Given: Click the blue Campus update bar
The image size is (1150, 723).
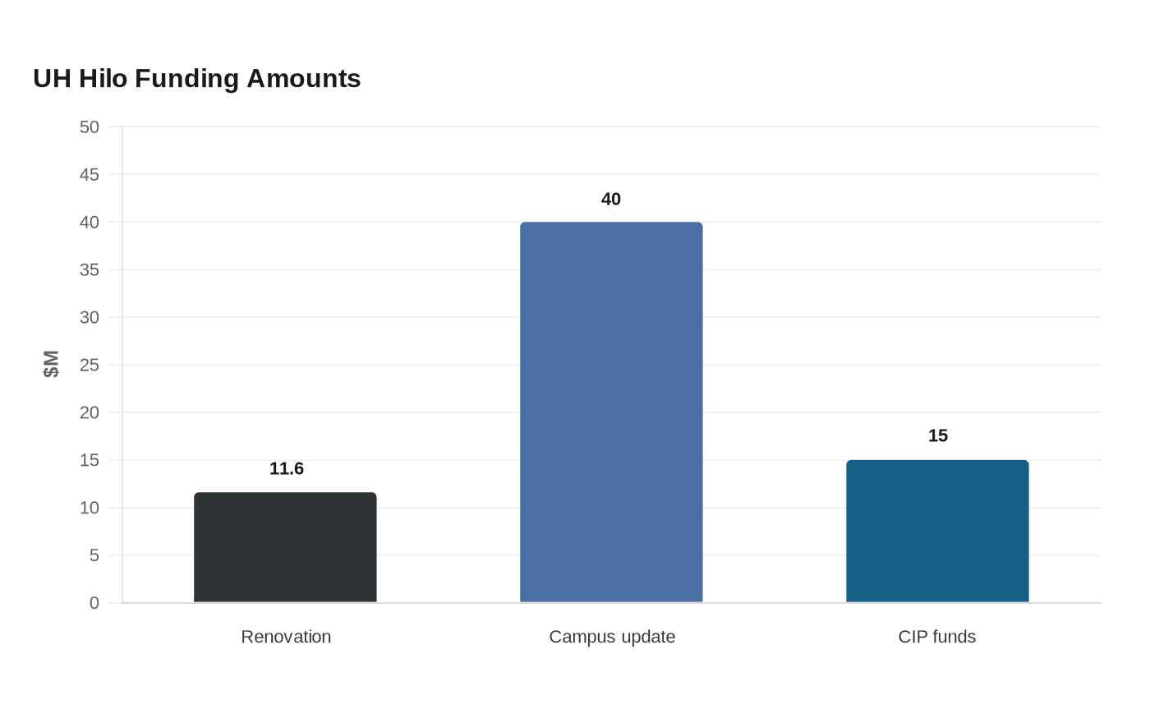Looking at the screenshot, I should click(611, 412).
